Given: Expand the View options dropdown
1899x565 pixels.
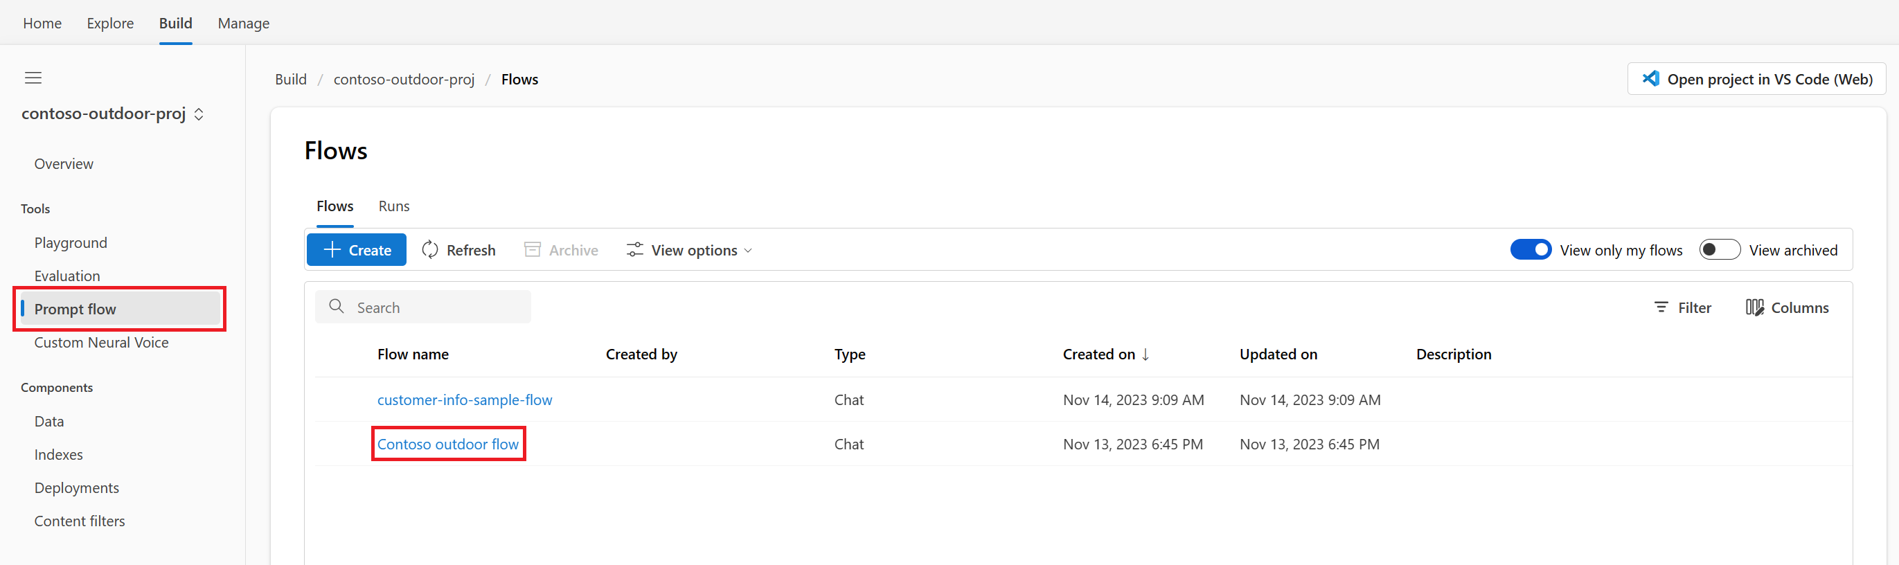Looking at the screenshot, I should 689,251.
